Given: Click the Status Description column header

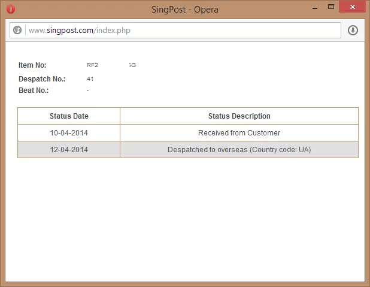Looking at the screenshot, I should [239, 116].
